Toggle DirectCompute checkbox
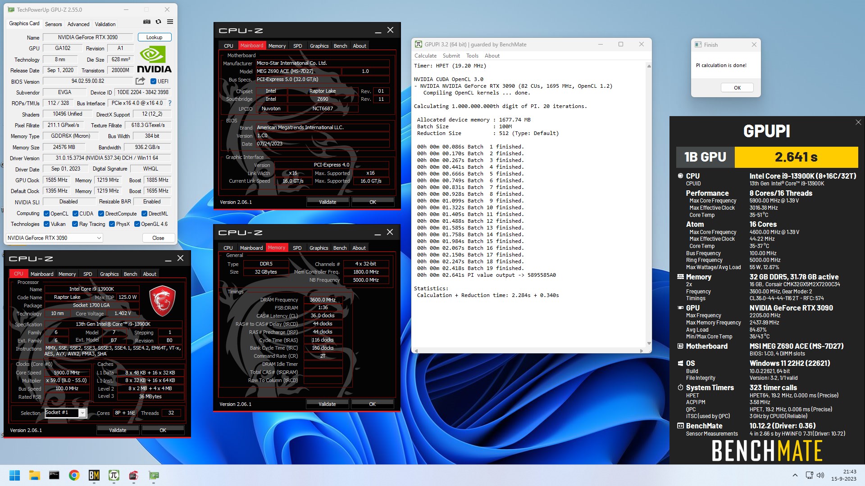This screenshot has width=865, height=486. (x=101, y=214)
